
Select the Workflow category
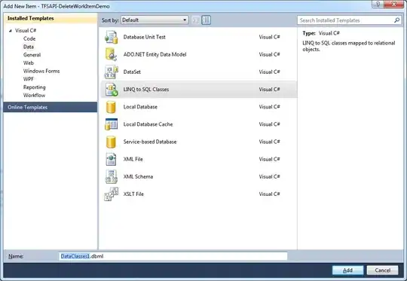(x=34, y=95)
